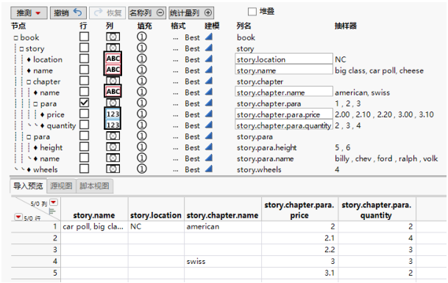Viewport: 448px width, 283px height.
Task: Switch to the 导入预览 tab
Action: pyautogui.click(x=28, y=186)
